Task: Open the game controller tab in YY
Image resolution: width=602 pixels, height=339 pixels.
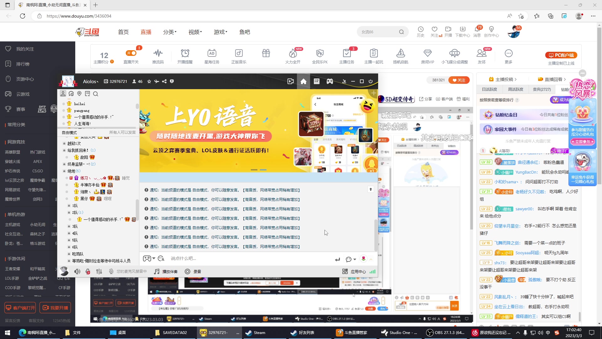Action: click(x=330, y=81)
